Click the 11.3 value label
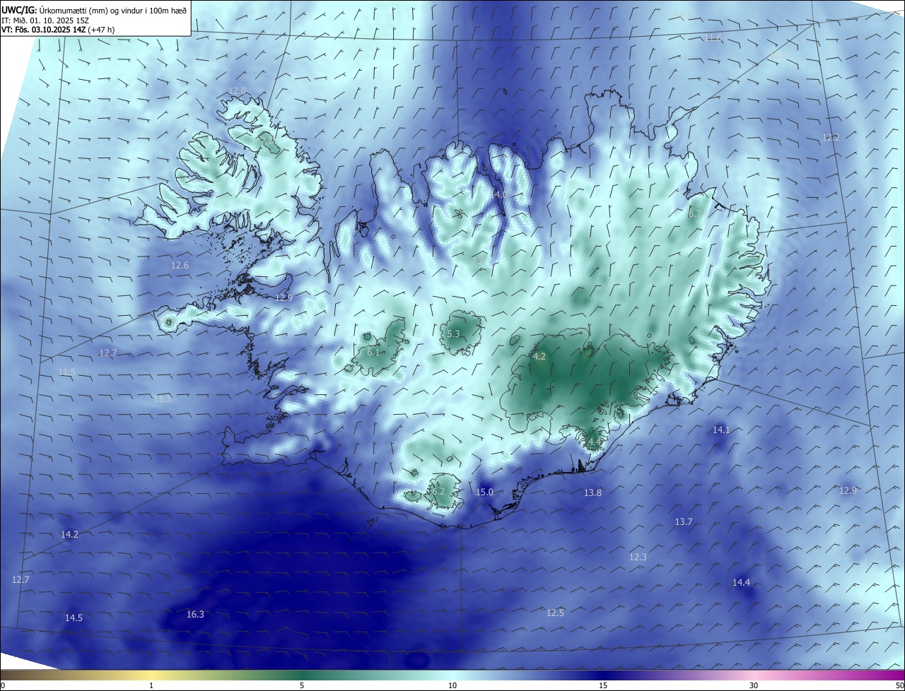The width and height of the screenshot is (905, 691). pos(162,399)
